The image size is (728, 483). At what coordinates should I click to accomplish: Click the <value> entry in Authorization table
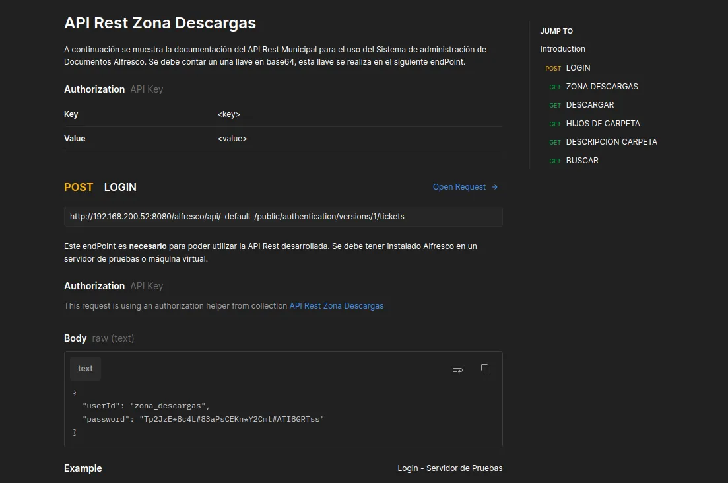pyautogui.click(x=232, y=139)
